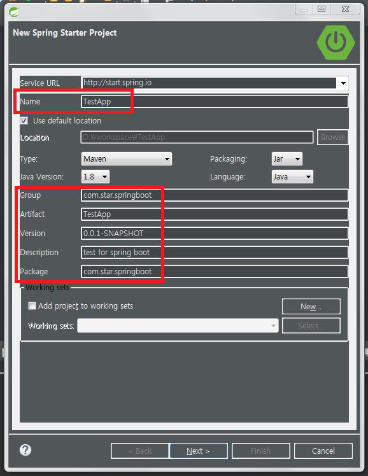The image size is (368, 476).
Task: Click the disabled Back button
Action: coord(139,451)
